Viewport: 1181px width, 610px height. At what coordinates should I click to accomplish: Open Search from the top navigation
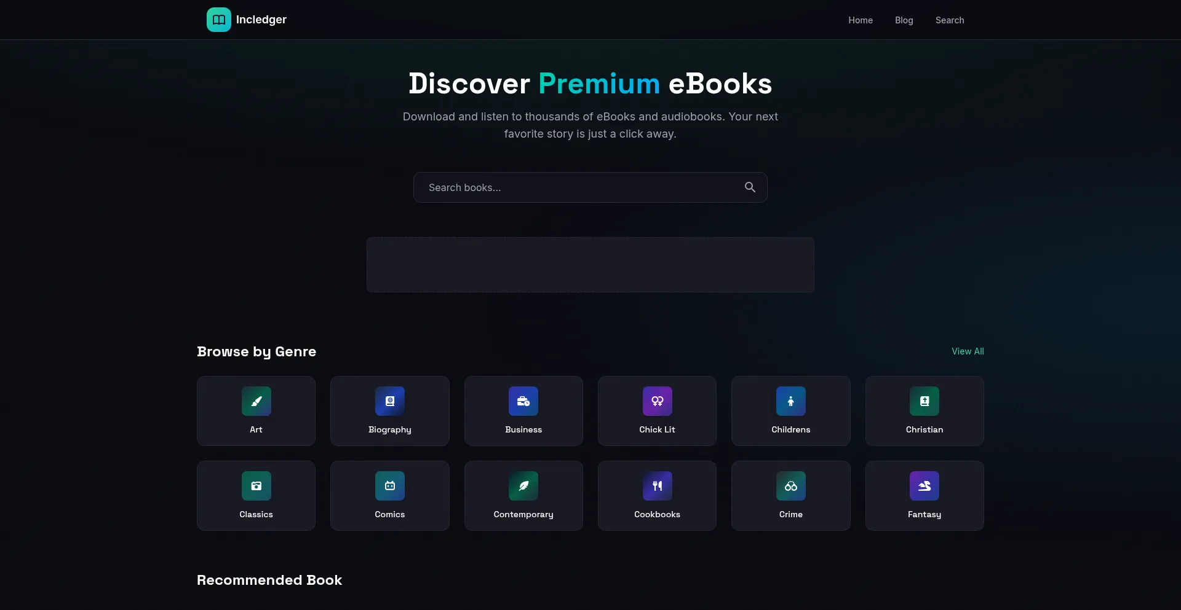point(950,20)
